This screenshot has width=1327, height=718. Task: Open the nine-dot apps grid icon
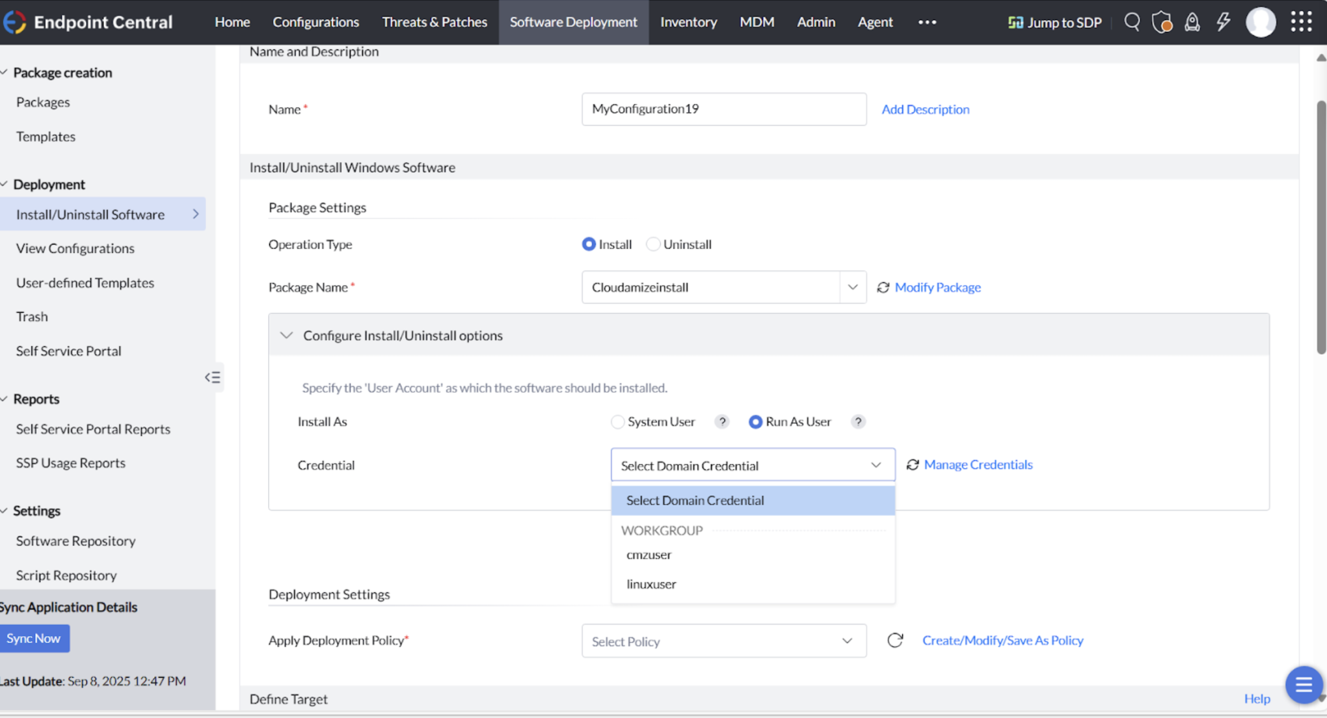(1301, 22)
